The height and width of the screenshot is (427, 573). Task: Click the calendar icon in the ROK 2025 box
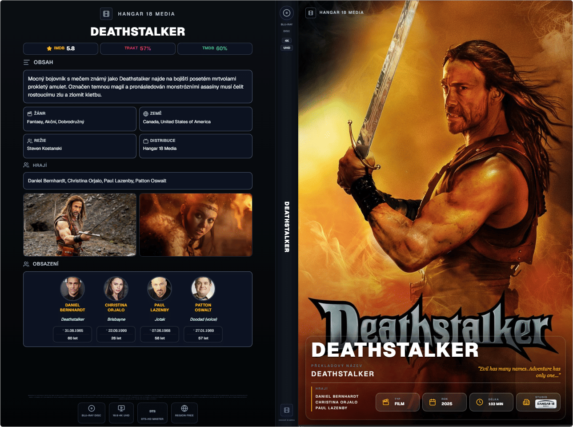(x=433, y=402)
